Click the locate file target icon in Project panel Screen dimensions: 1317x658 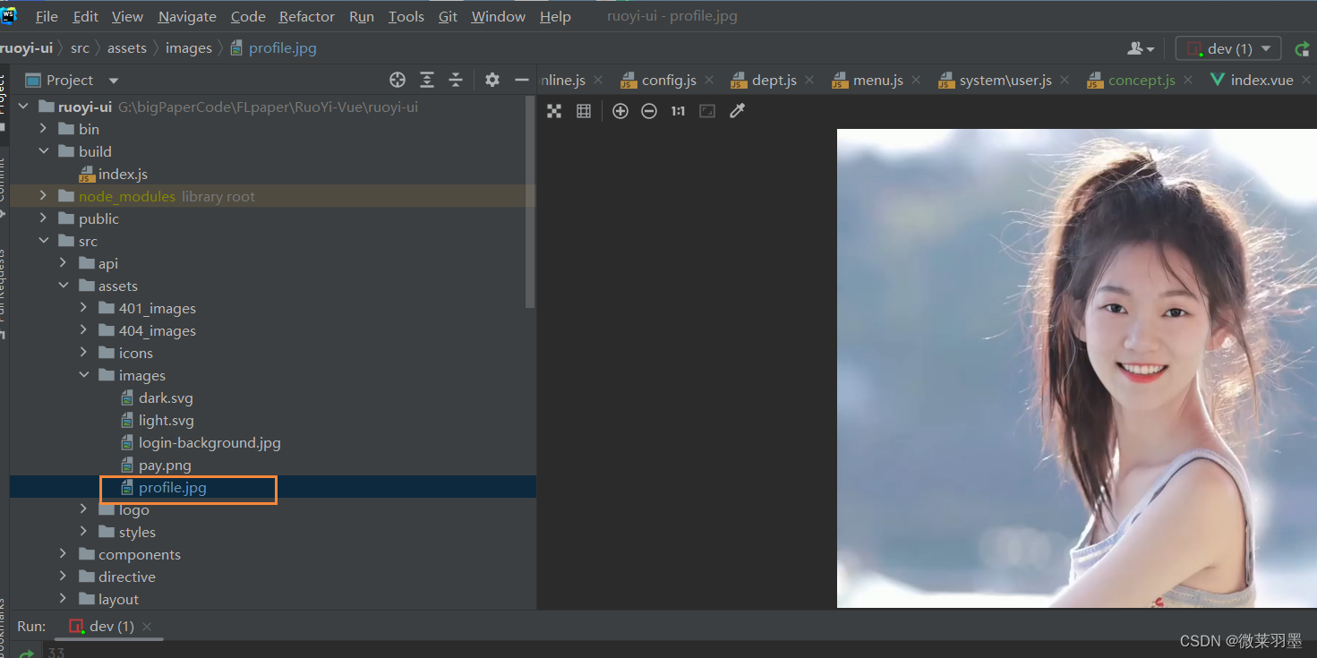point(398,80)
